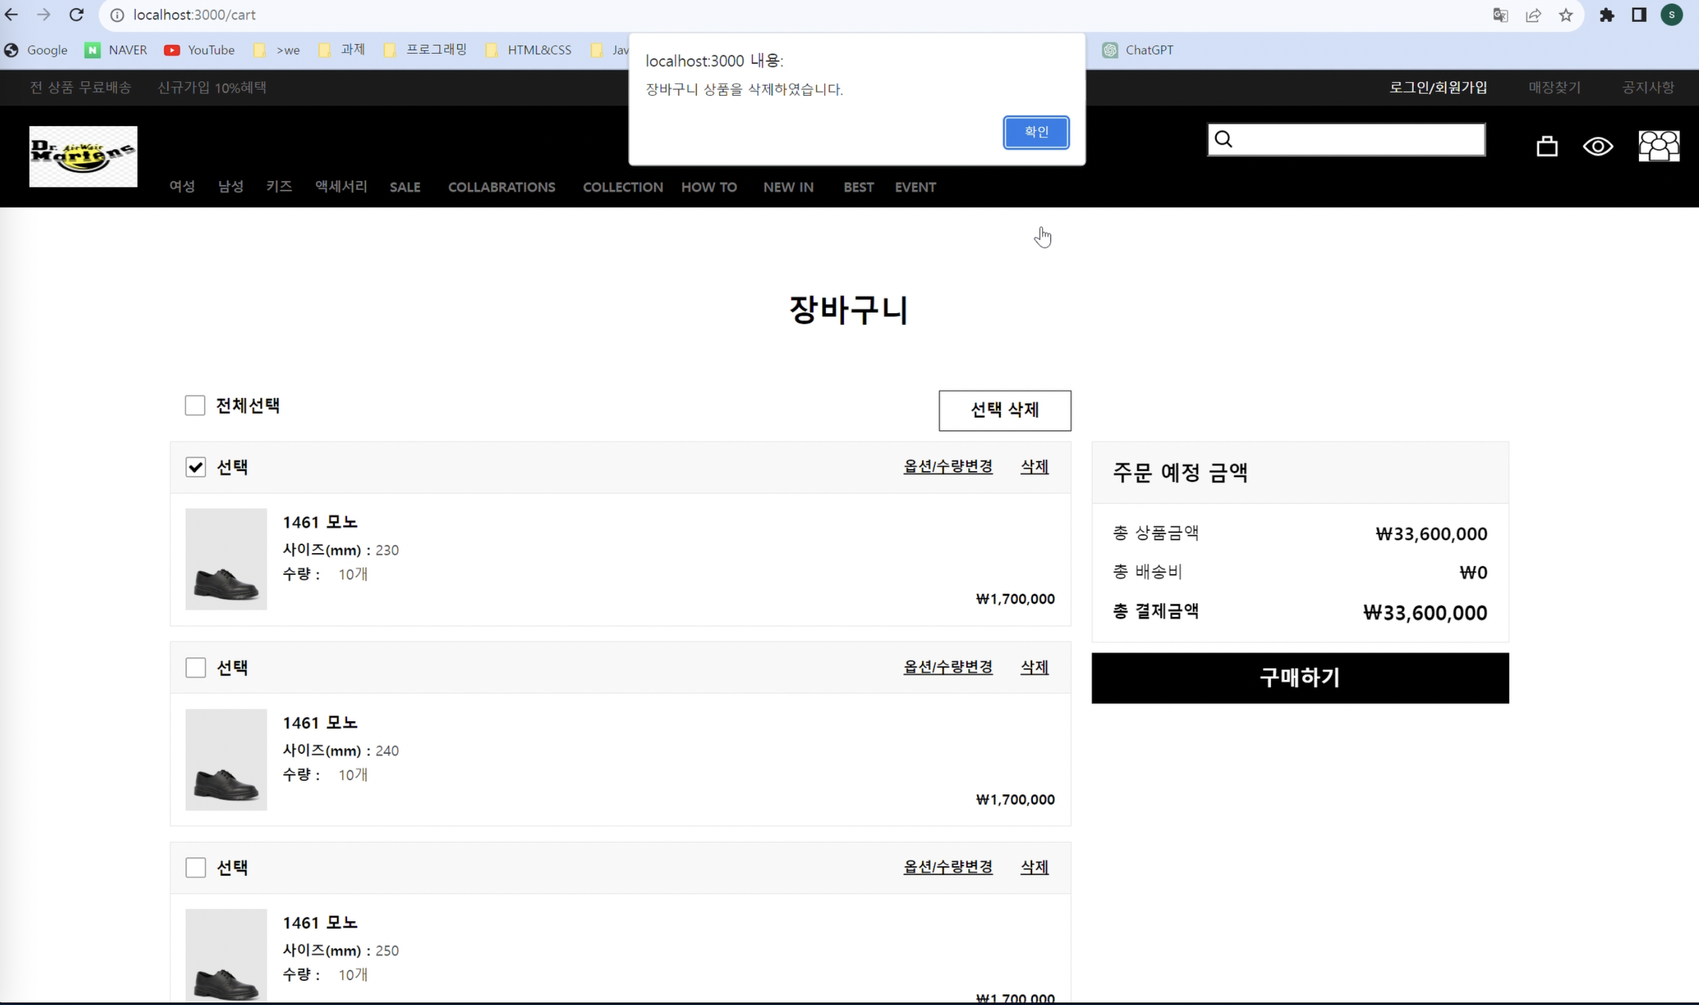This screenshot has height=1005, width=1699.
Task: Reload the page with refresh icon
Action: [76, 15]
